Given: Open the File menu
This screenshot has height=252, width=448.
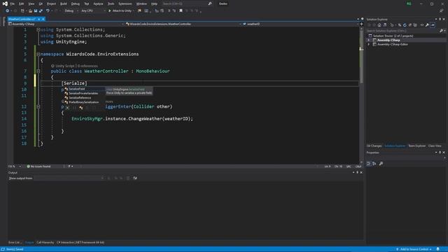Looking at the screenshot, I should (13, 3).
